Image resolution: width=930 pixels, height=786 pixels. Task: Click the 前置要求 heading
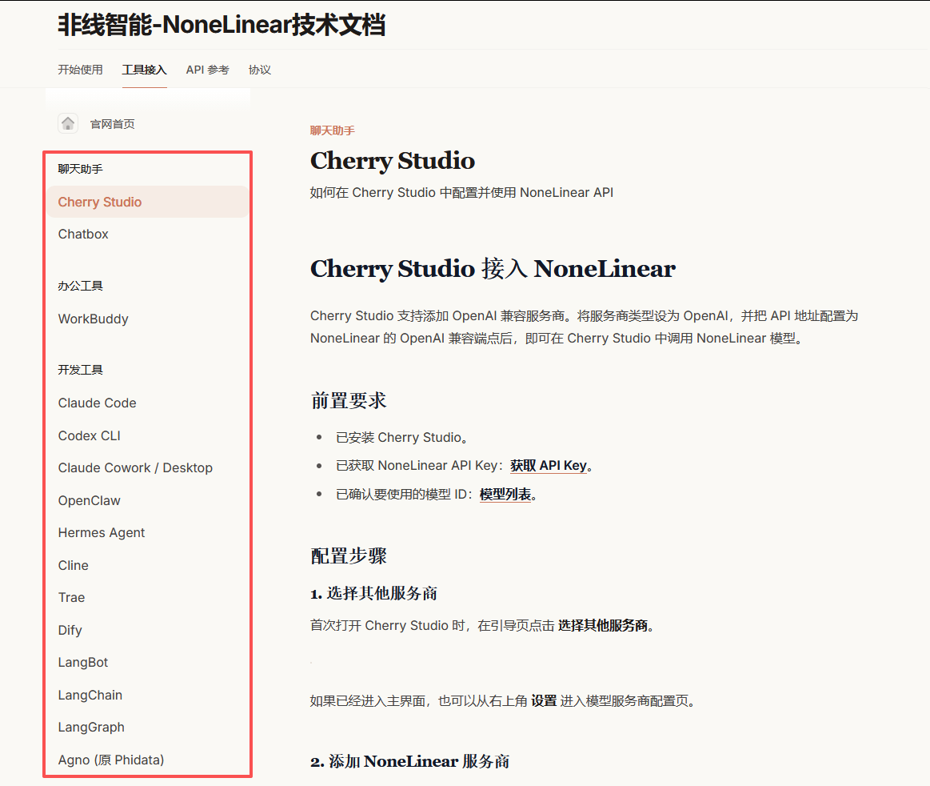point(349,401)
